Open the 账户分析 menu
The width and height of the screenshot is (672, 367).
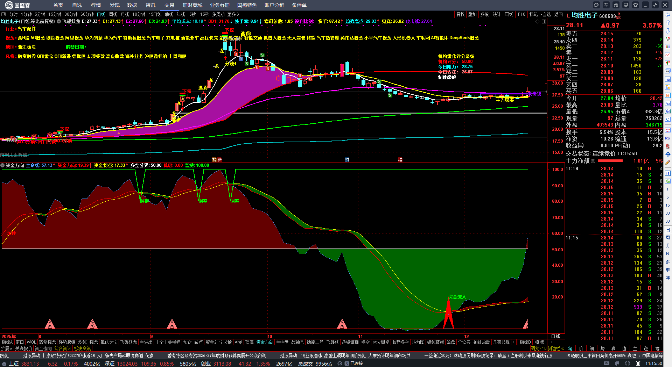[x=274, y=5]
